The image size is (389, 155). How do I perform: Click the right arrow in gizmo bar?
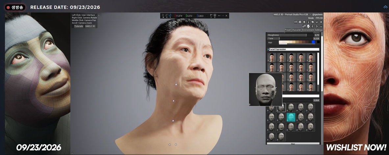(223, 16)
